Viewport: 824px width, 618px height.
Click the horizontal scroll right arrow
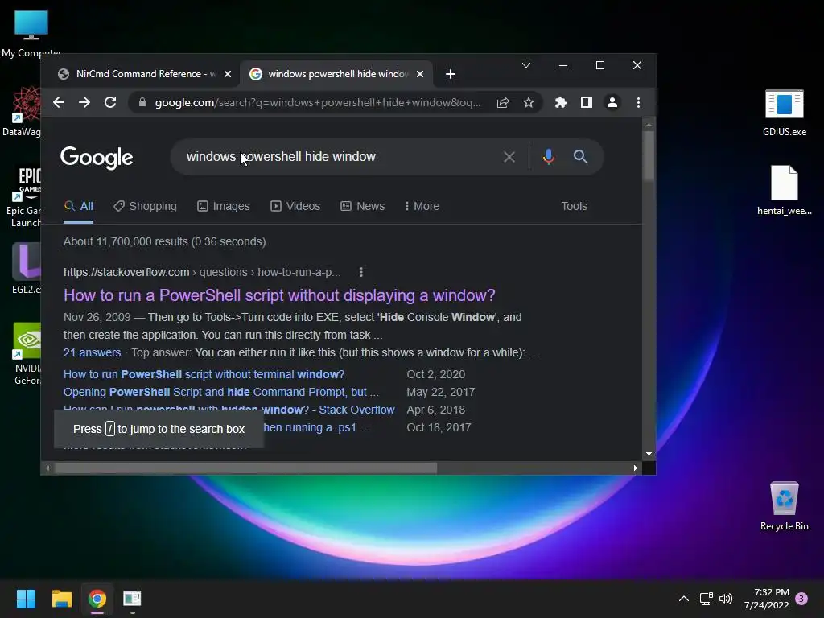(x=636, y=468)
